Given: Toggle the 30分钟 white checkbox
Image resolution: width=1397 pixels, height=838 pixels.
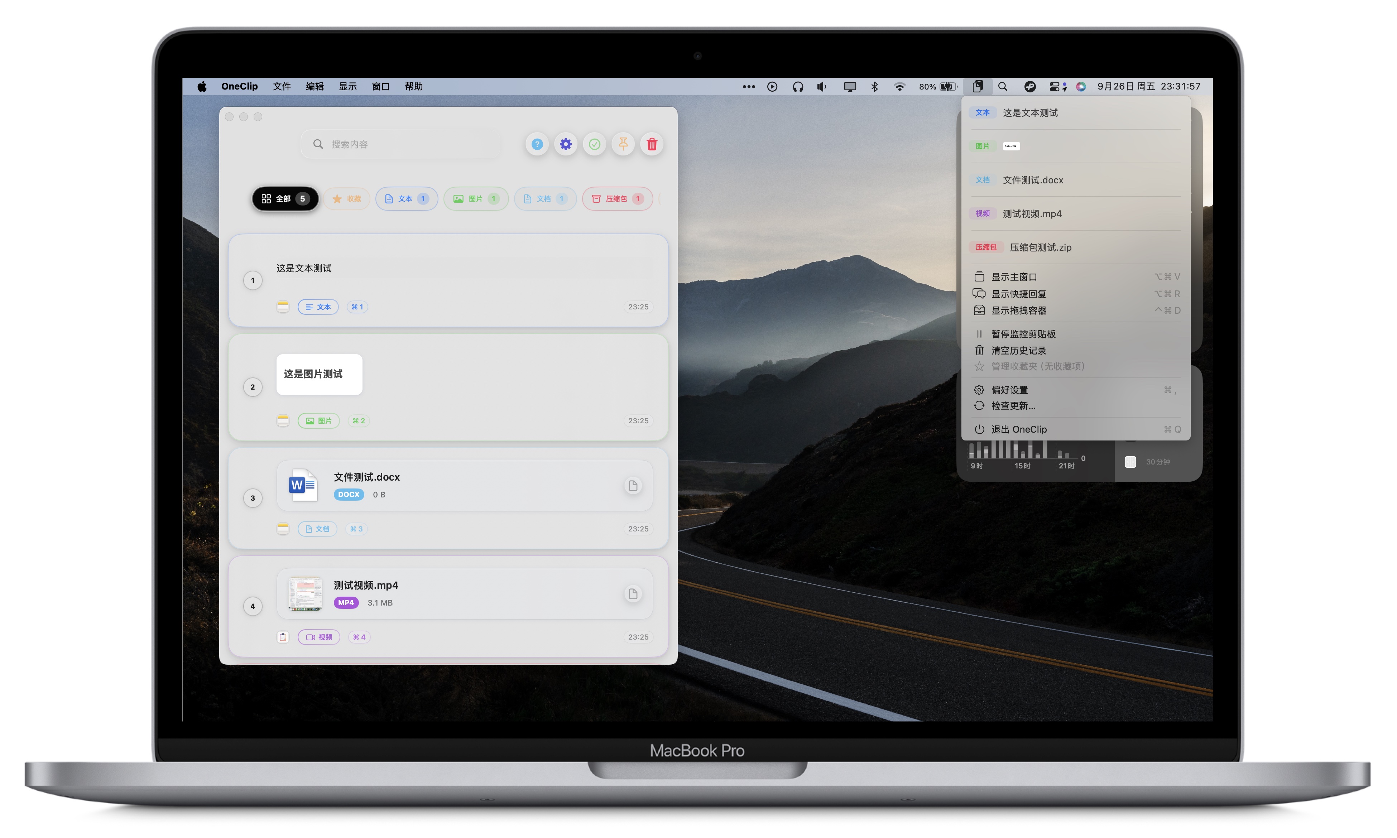Looking at the screenshot, I should [1130, 462].
